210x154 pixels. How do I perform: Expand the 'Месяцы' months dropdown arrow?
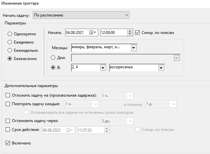(x=134, y=48)
